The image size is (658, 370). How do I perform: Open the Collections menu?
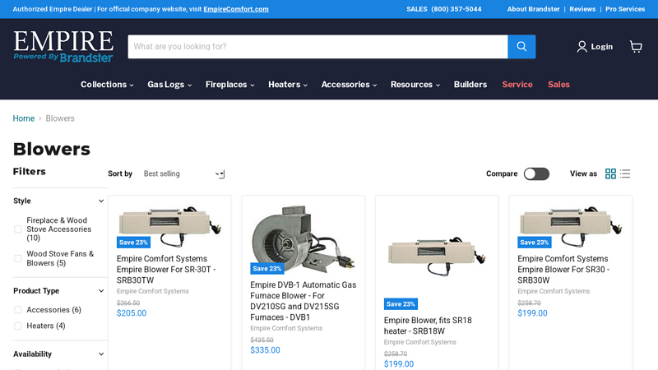pyautogui.click(x=107, y=85)
